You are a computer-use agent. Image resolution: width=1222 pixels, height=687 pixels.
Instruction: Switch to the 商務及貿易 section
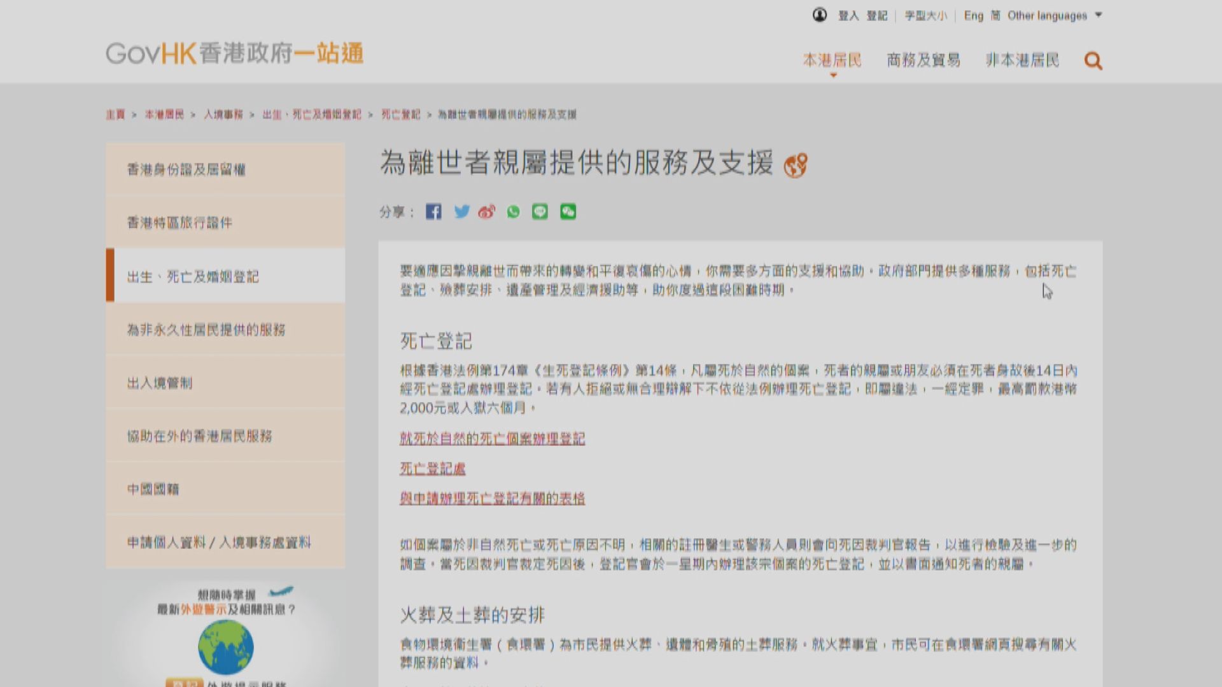click(x=924, y=59)
